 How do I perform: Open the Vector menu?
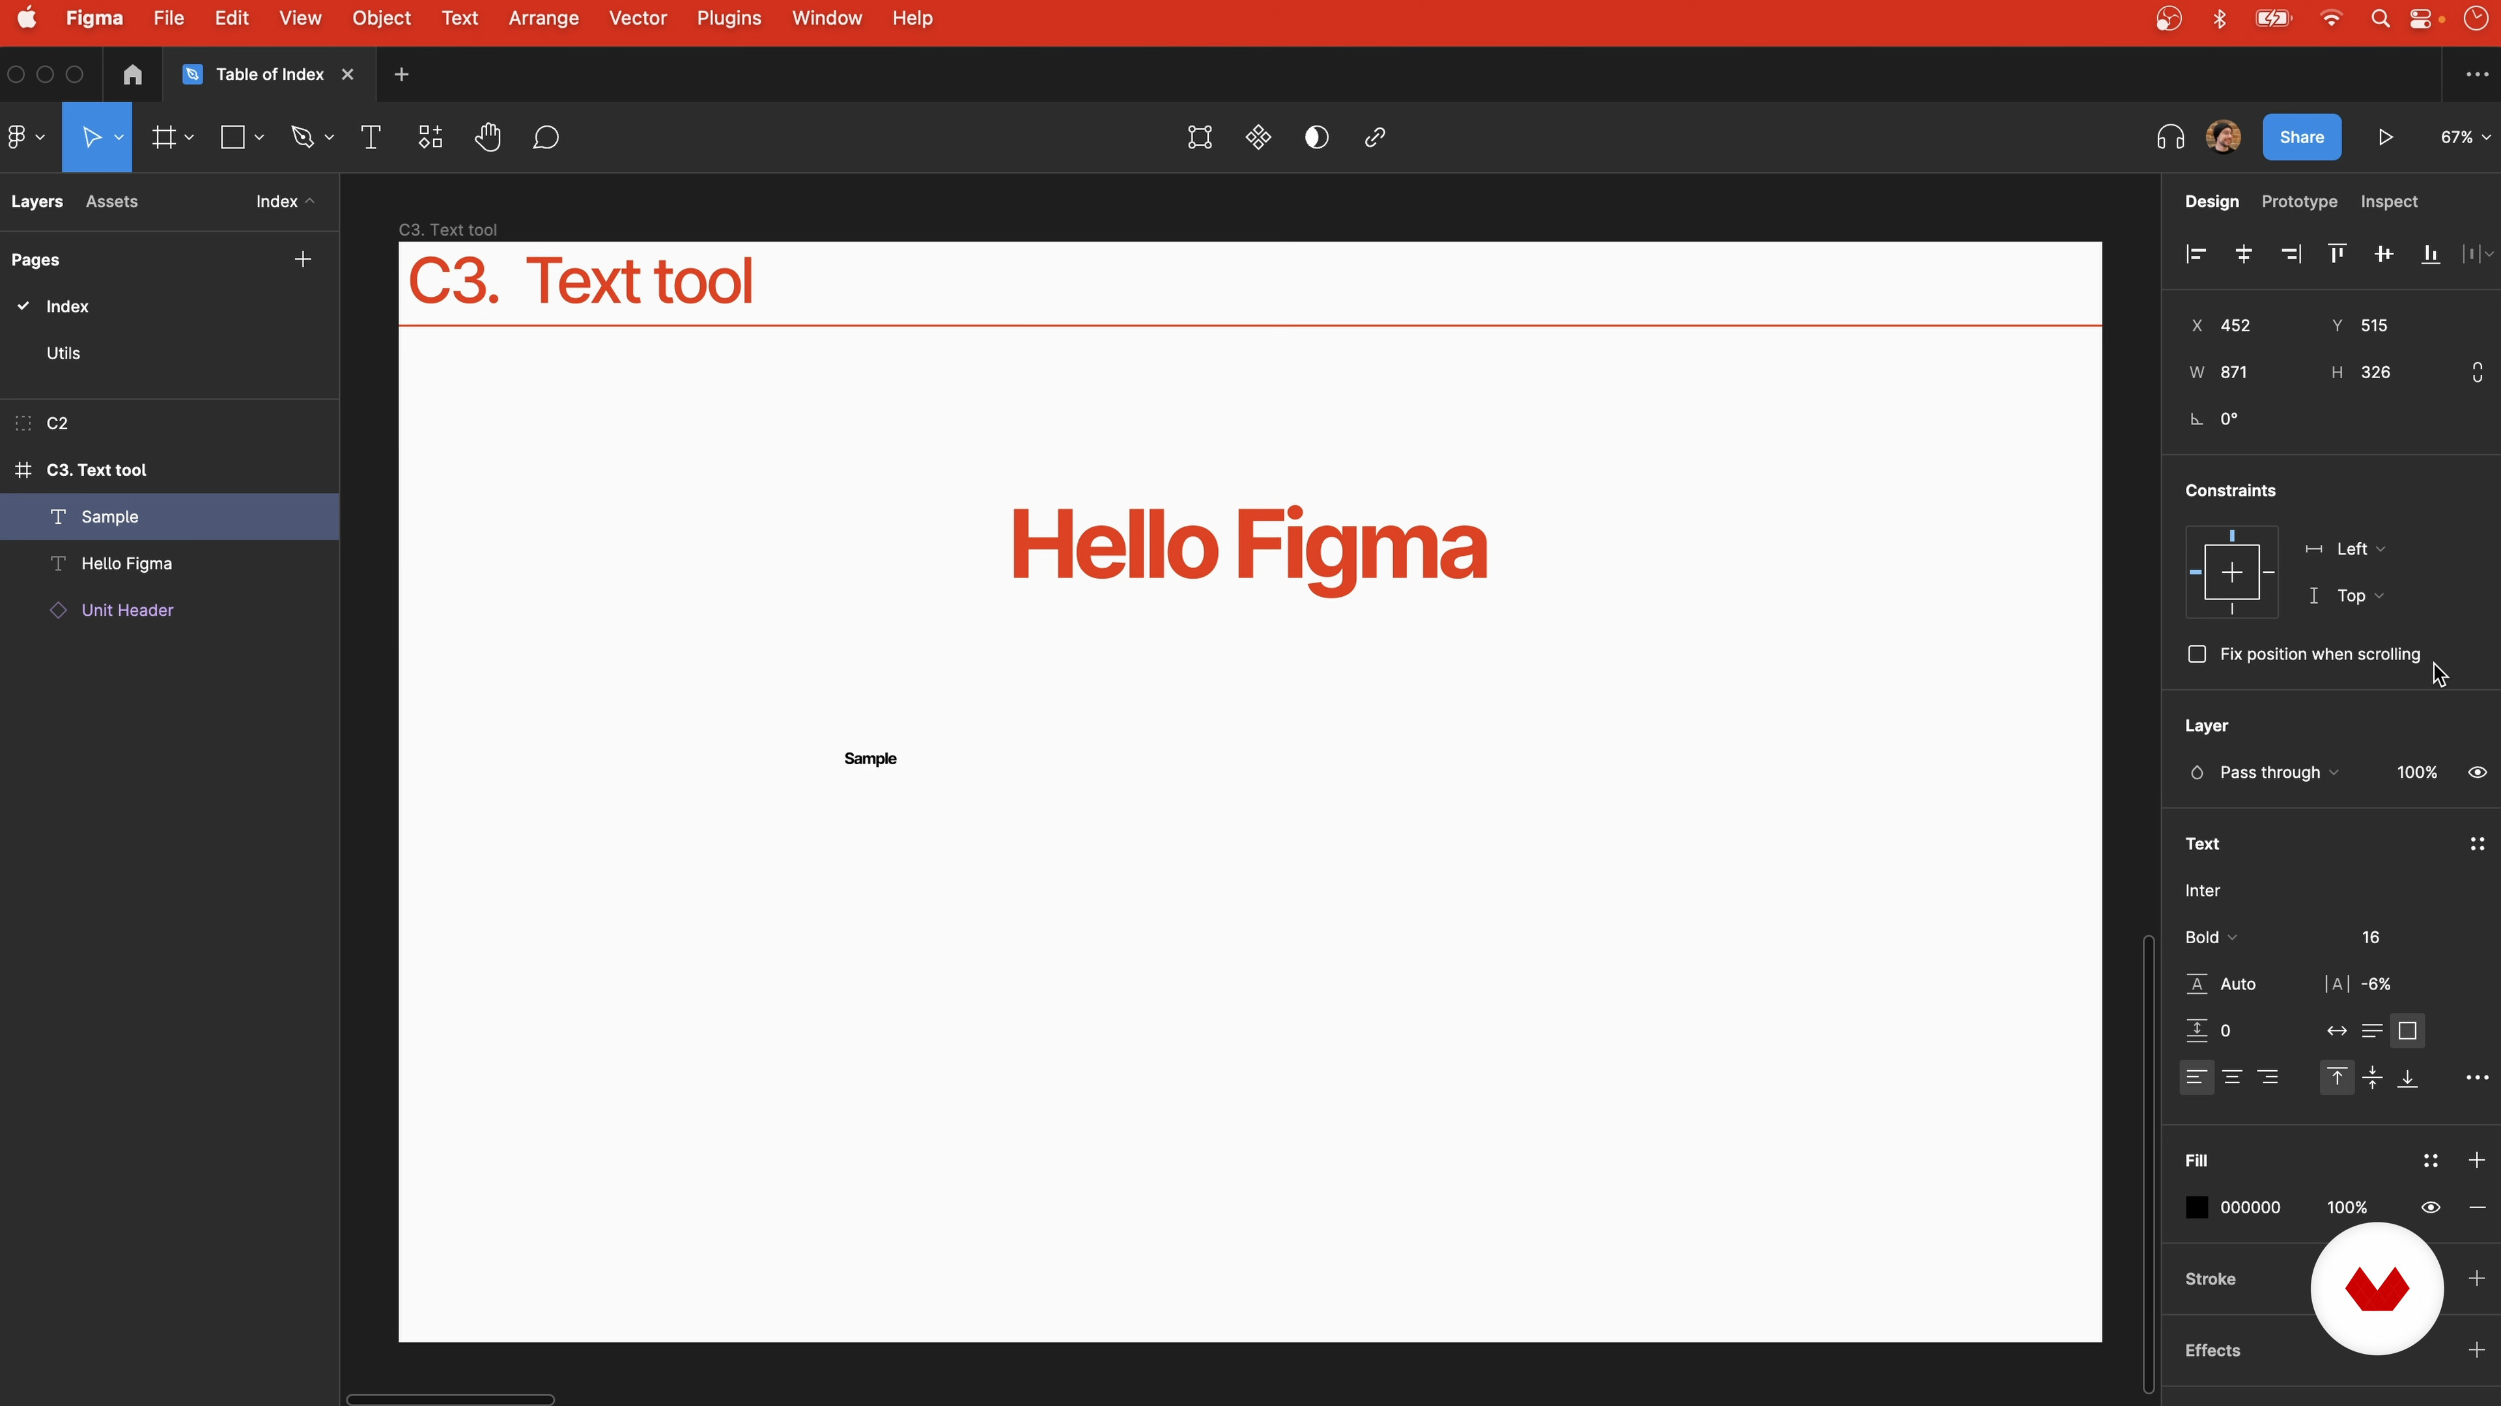pyautogui.click(x=638, y=18)
